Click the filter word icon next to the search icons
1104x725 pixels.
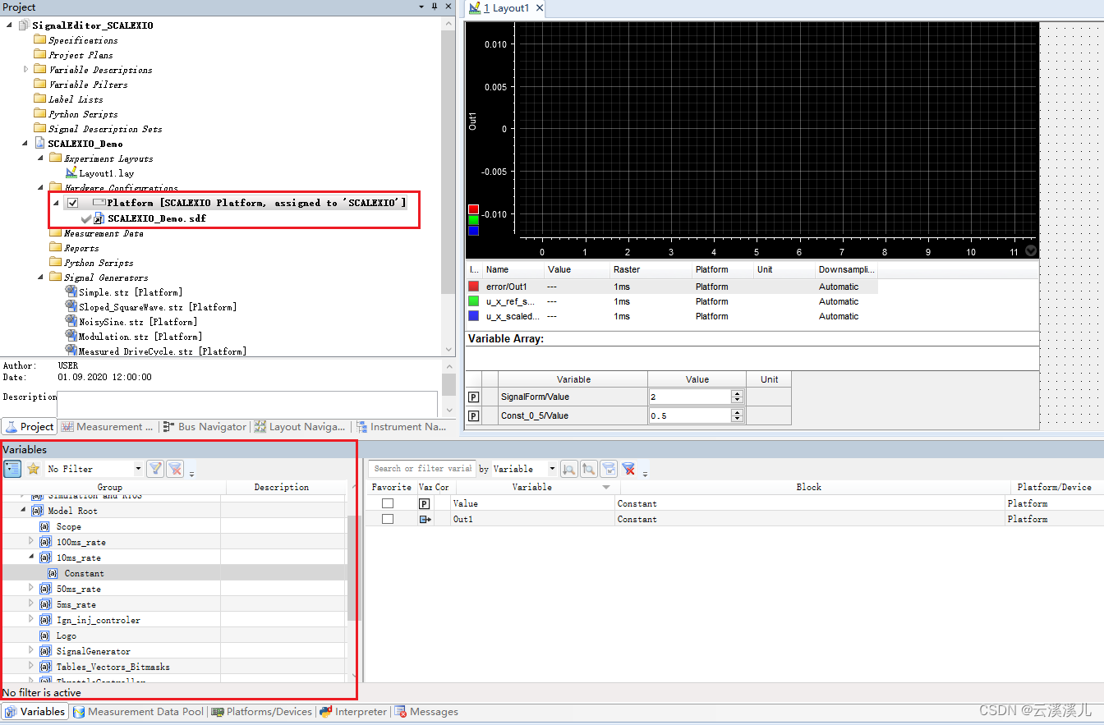(x=609, y=469)
